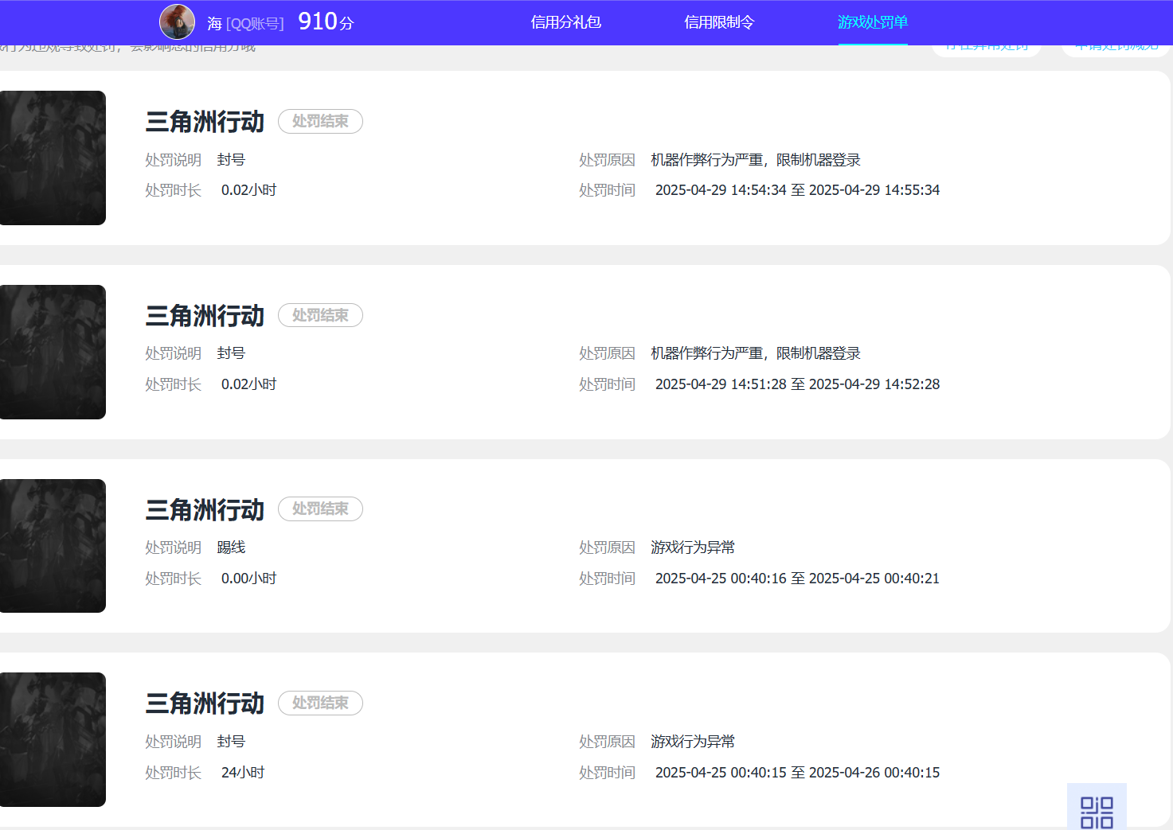Click the 0.00小时 duration value
This screenshot has width=1173, height=830.
point(248,579)
